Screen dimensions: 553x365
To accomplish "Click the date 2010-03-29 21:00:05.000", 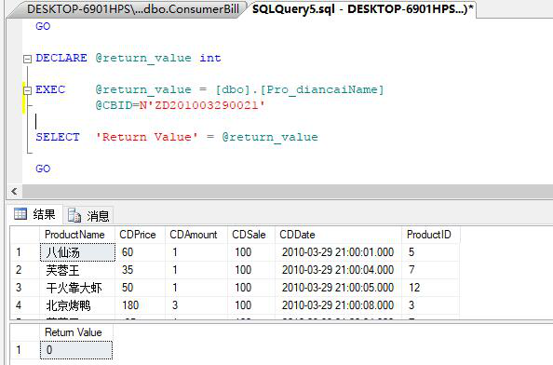I will pyautogui.click(x=338, y=288).
